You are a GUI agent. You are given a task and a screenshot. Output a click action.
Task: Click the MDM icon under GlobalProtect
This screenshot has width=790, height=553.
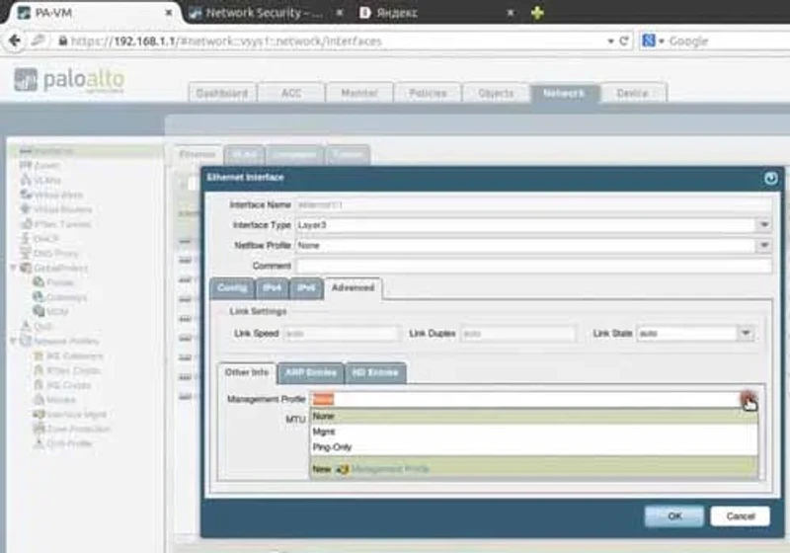pyautogui.click(x=39, y=312)
